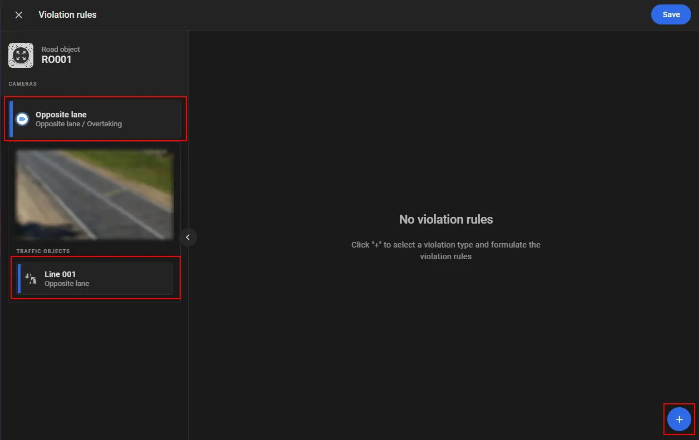Click the Violation rules title

pyautogui.click(x=67, y=15)
